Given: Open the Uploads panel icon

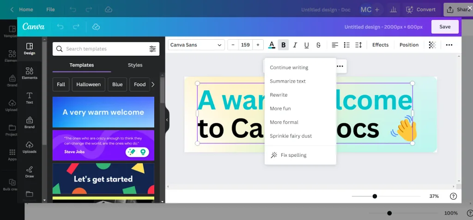Looking at the screenshot, I should (30, 147).
